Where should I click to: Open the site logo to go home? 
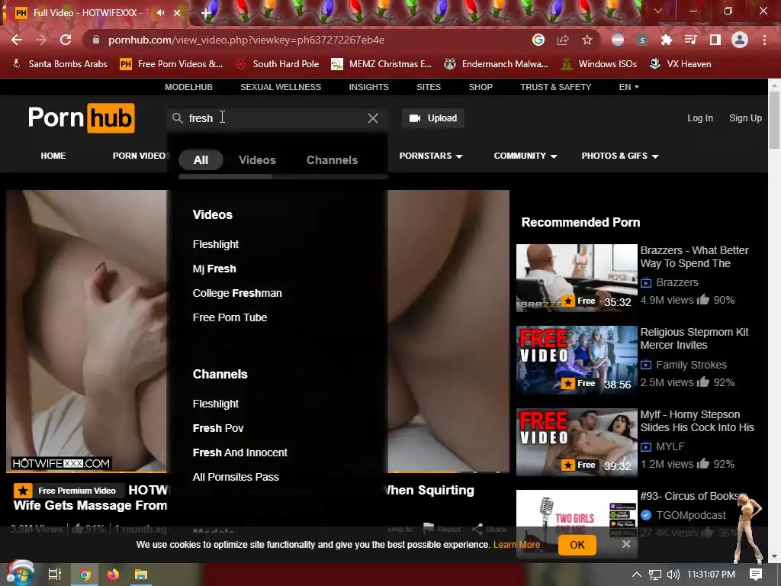(x=81, y=118)
